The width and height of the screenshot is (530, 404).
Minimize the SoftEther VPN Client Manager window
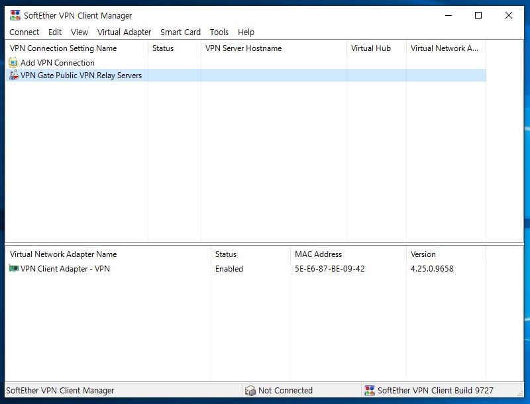pos(449,15)
